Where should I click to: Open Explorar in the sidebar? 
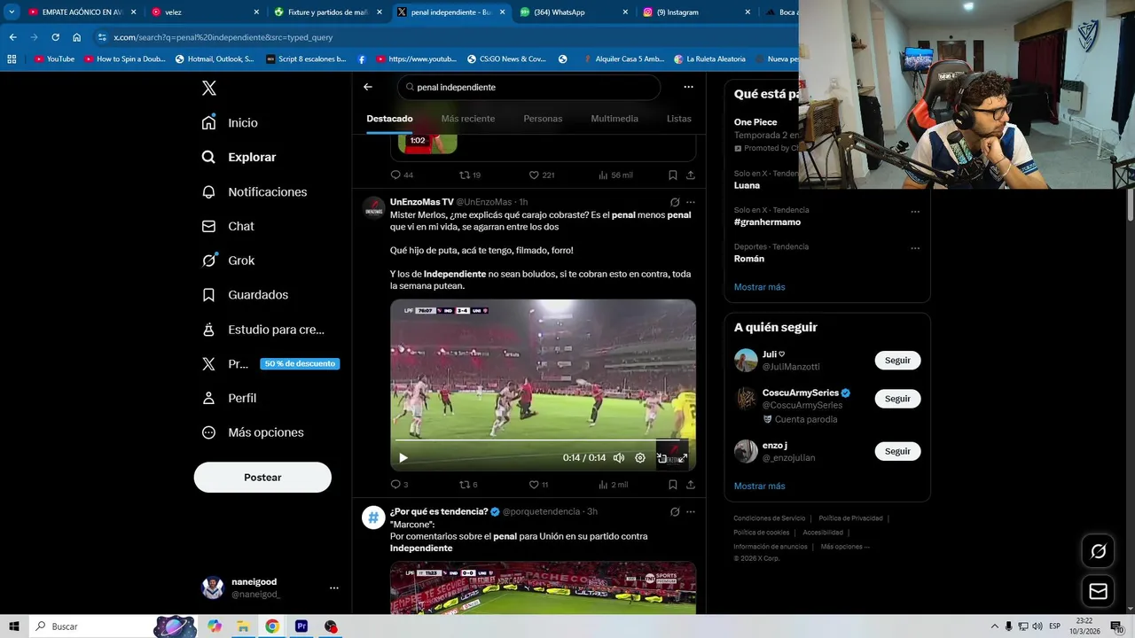pos(239,157)
